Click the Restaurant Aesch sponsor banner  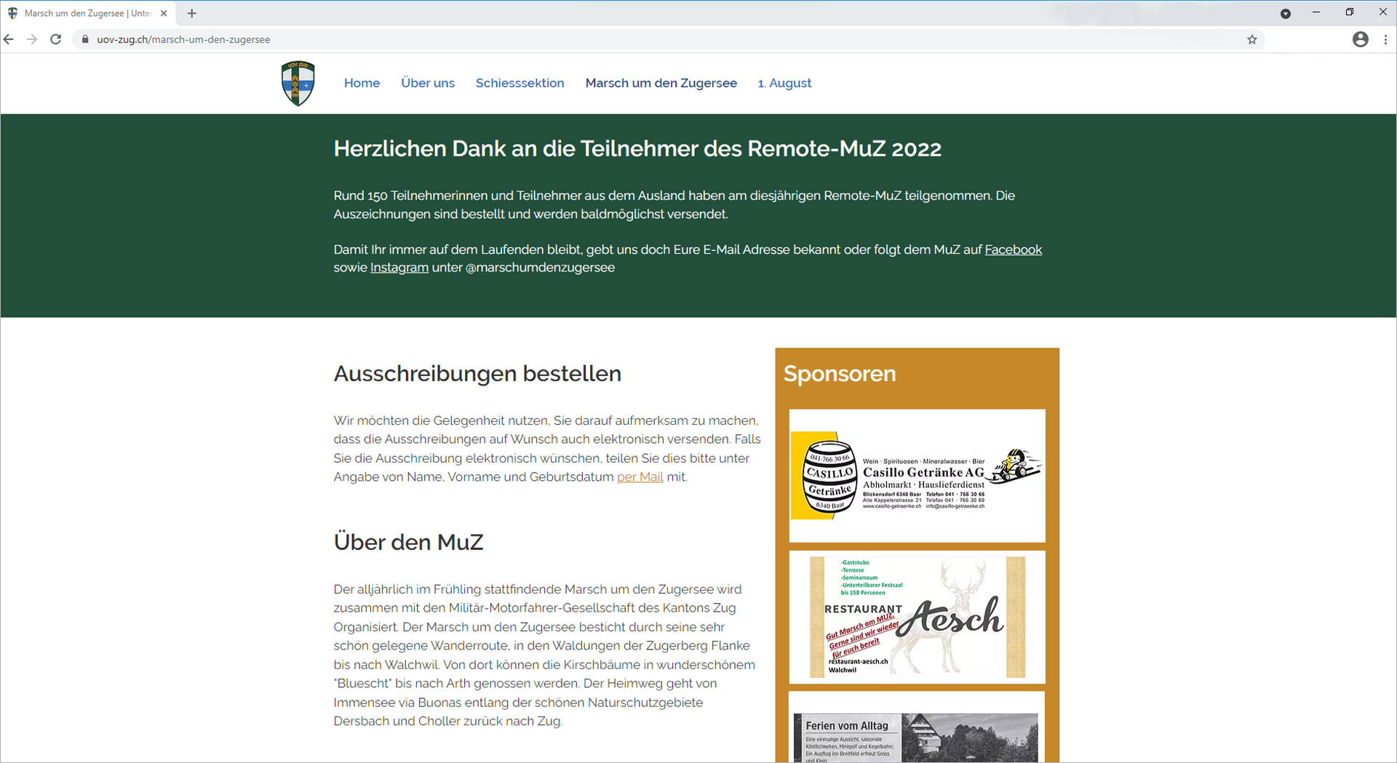[916, 617]
